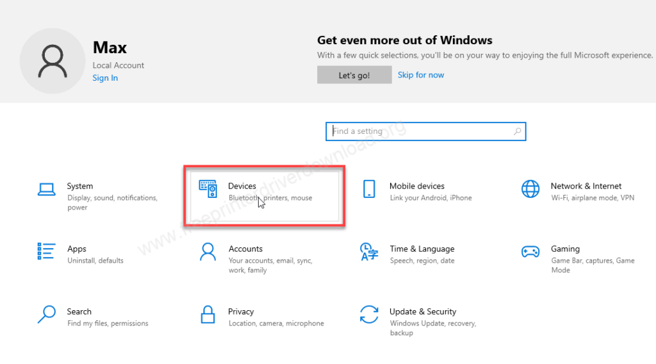Open the Apps settings title

(77, 249)
